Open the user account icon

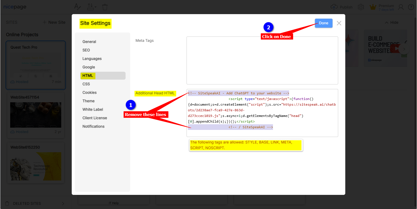coord(401,7)
